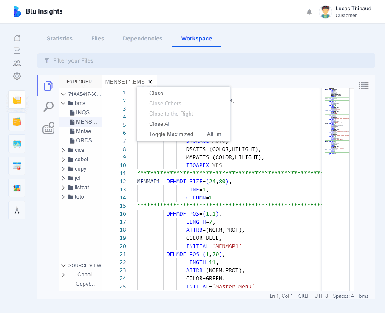The width and height of the screenshot is (385, 313).
Task: Click Ln 1, Col 1 in status bar
Action: pyautogui.click(x=281, y=296)
